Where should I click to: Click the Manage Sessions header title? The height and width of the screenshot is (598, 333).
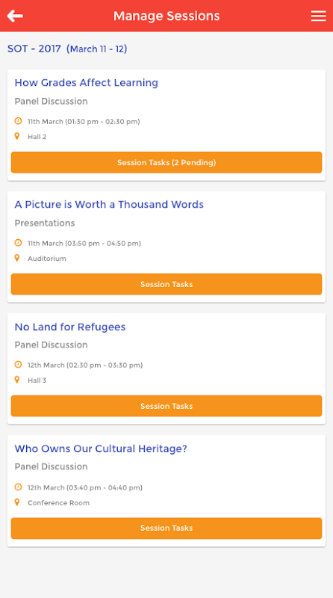coord(166,16)
